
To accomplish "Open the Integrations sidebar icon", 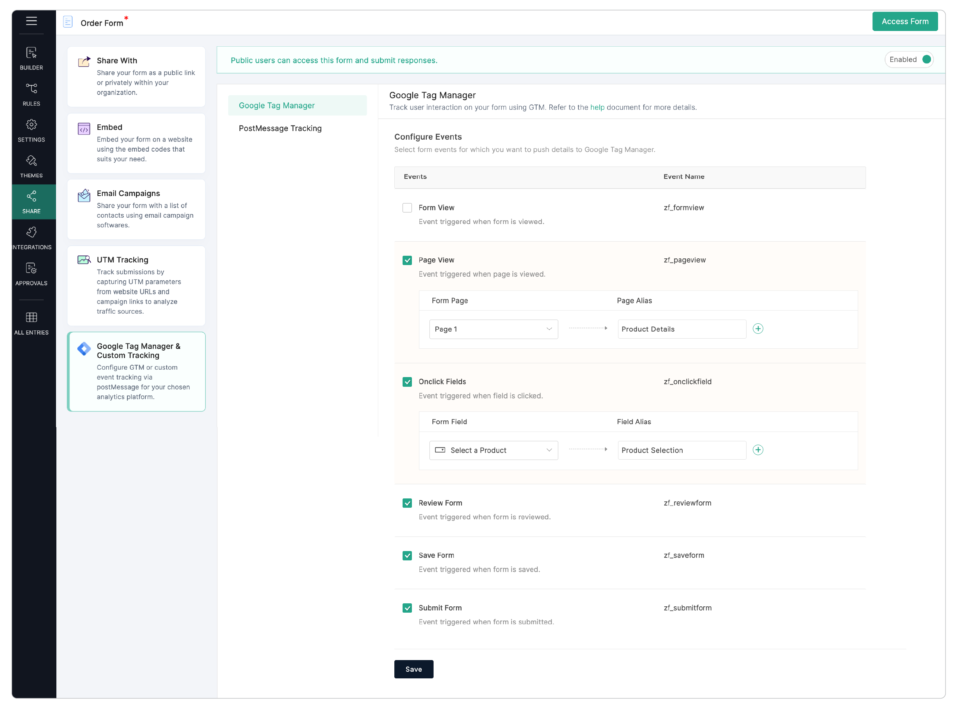I will click(x=31, y=232).
